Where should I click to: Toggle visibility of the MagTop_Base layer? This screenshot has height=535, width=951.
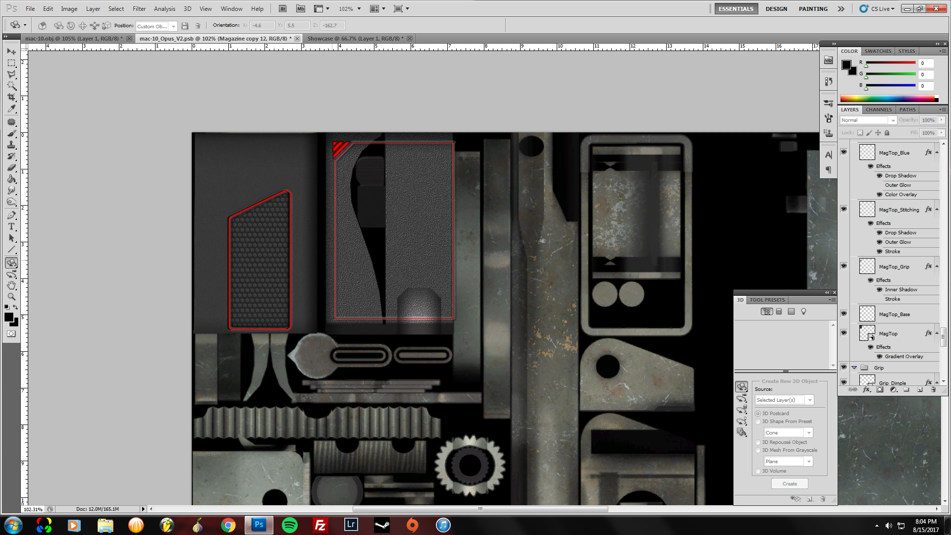[x=844, y=314]
